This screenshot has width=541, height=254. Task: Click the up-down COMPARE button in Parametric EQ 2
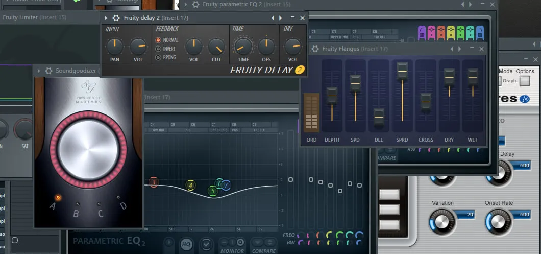270,242
